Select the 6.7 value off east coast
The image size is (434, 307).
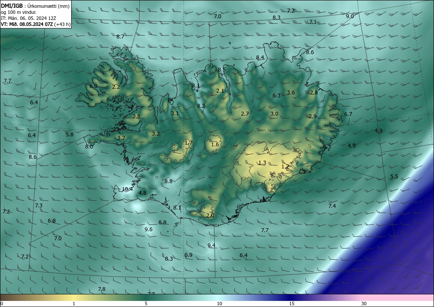click(348, 114)
